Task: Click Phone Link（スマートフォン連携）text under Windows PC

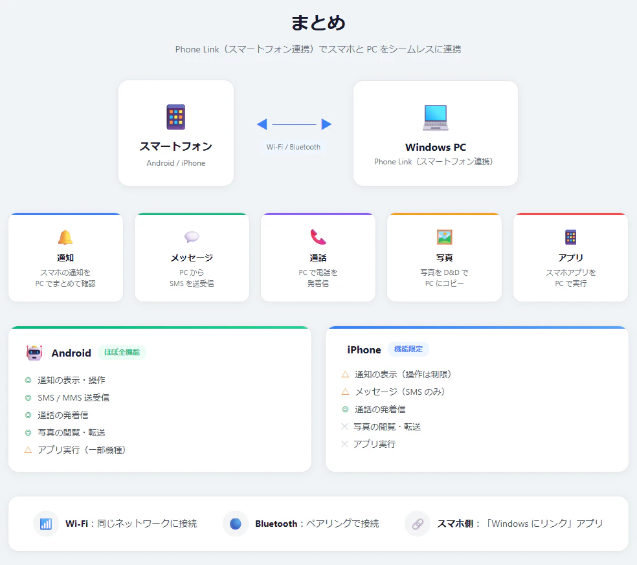Action: [434, 162]
